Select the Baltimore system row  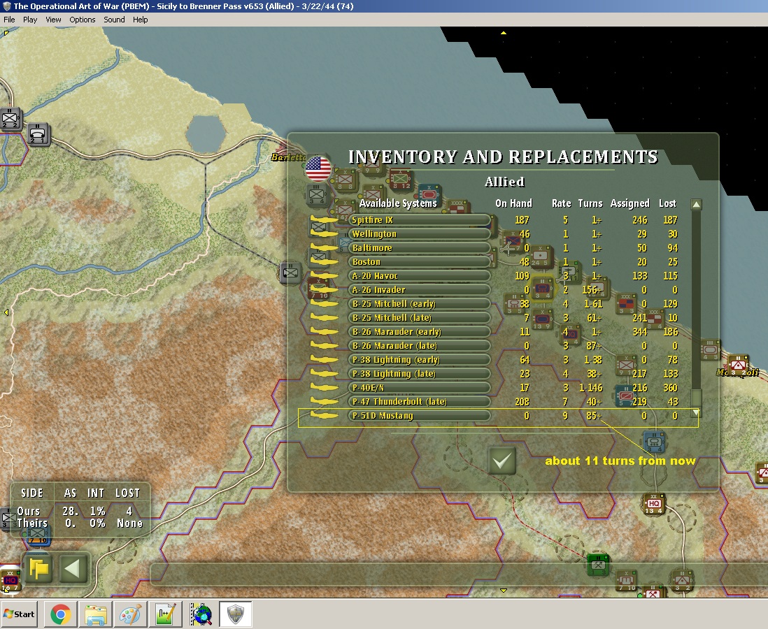pos(419,248)
